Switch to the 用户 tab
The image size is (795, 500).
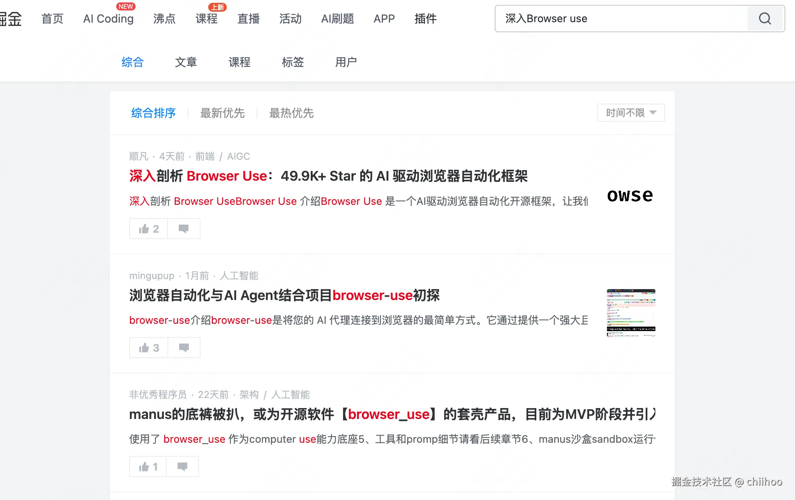tap(345, 62)
